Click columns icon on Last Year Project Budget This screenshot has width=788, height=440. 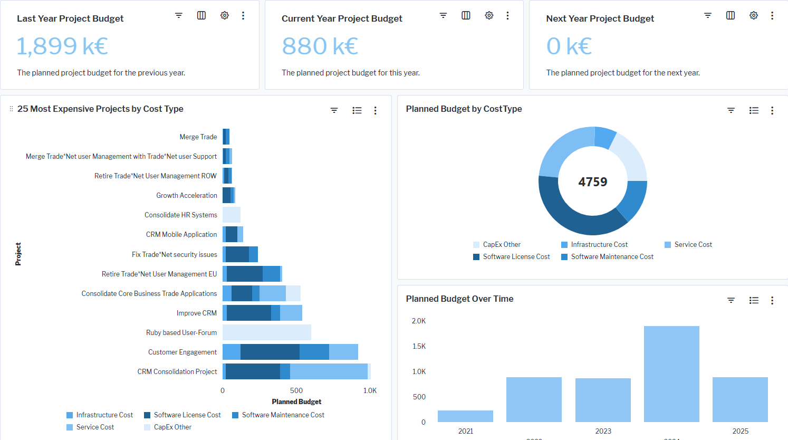coord(201,15)
